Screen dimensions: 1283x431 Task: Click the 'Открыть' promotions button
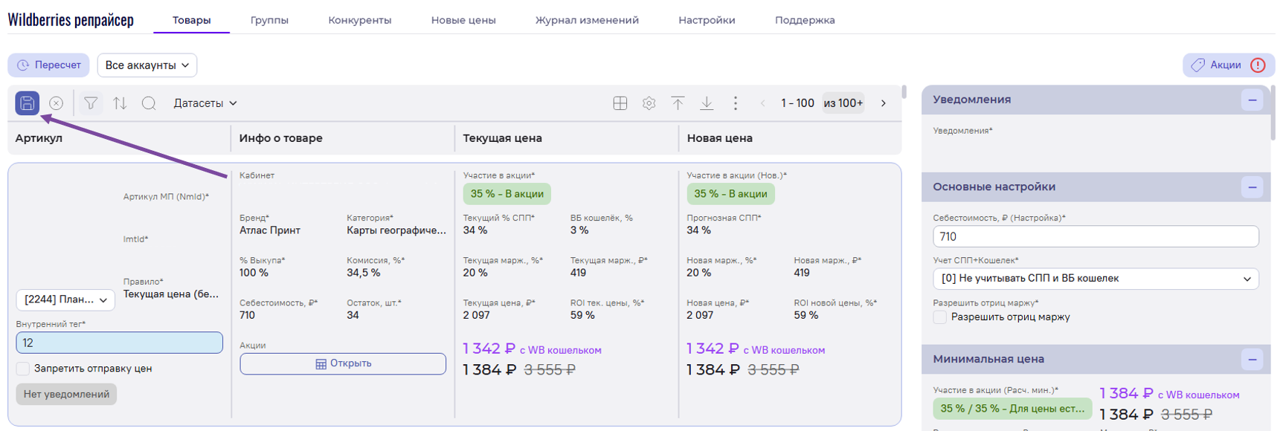[x=342, y=363]
